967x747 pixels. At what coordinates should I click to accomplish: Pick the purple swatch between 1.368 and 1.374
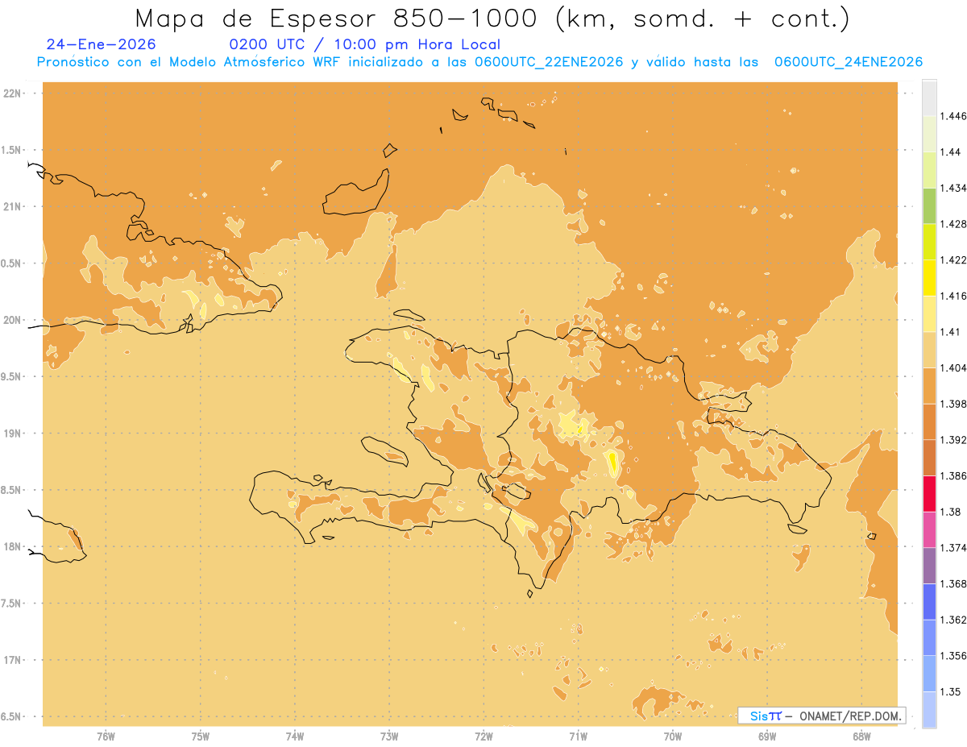pos(929,565)
